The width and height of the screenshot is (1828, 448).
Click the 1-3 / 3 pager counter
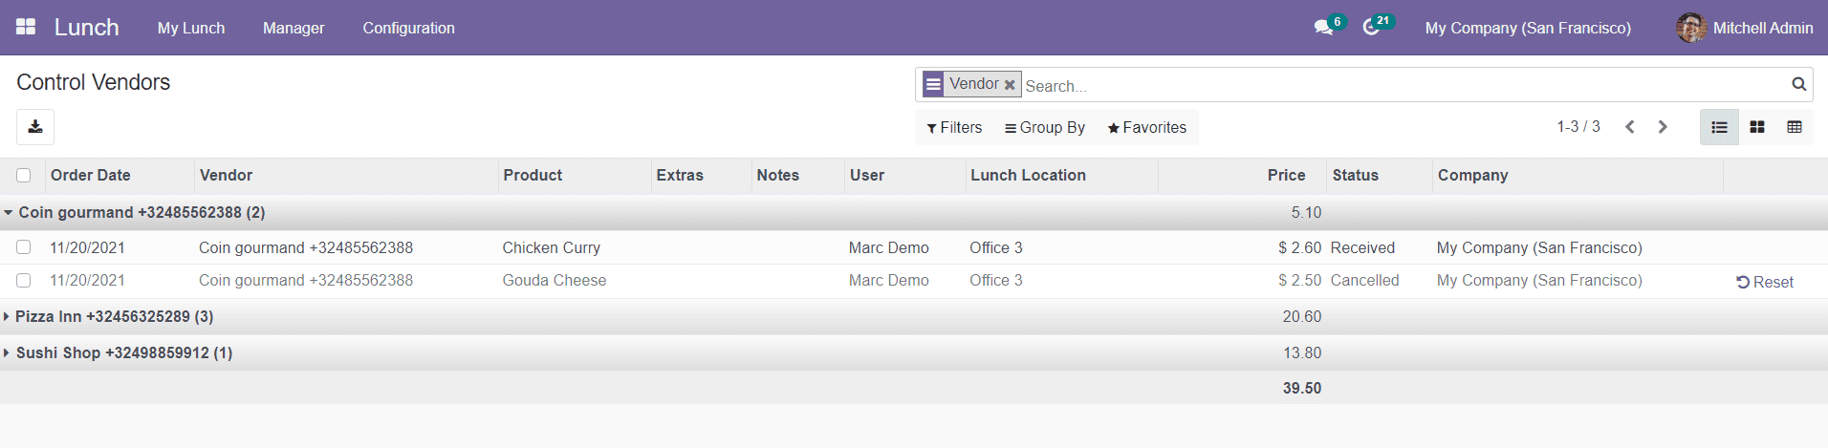tap(1578, 126)
